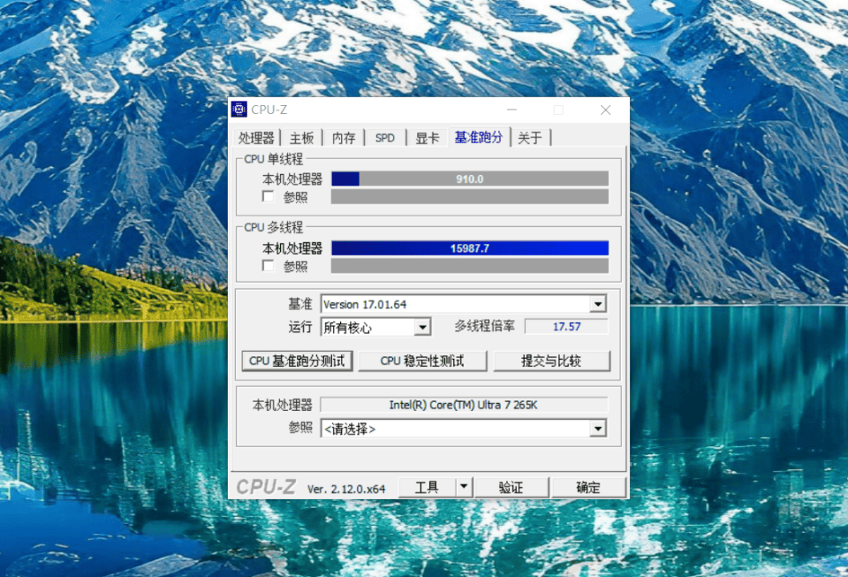This screenshot has height=577, width=848.
Task: Open the 关于 tab
Action: click(x=530, y=138)
